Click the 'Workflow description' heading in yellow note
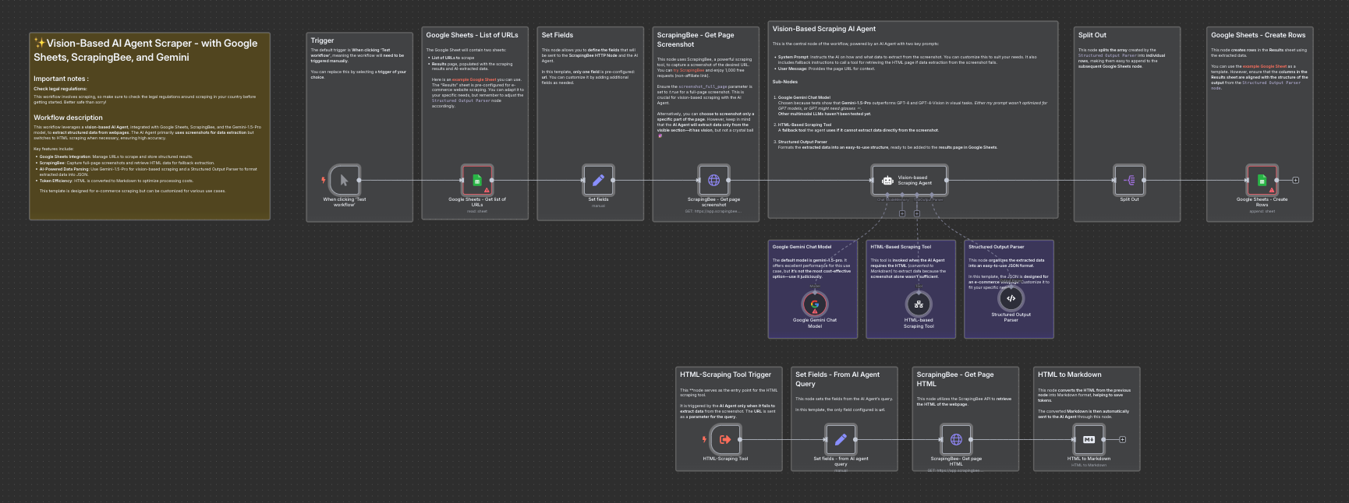 click(x=68, y=118)
